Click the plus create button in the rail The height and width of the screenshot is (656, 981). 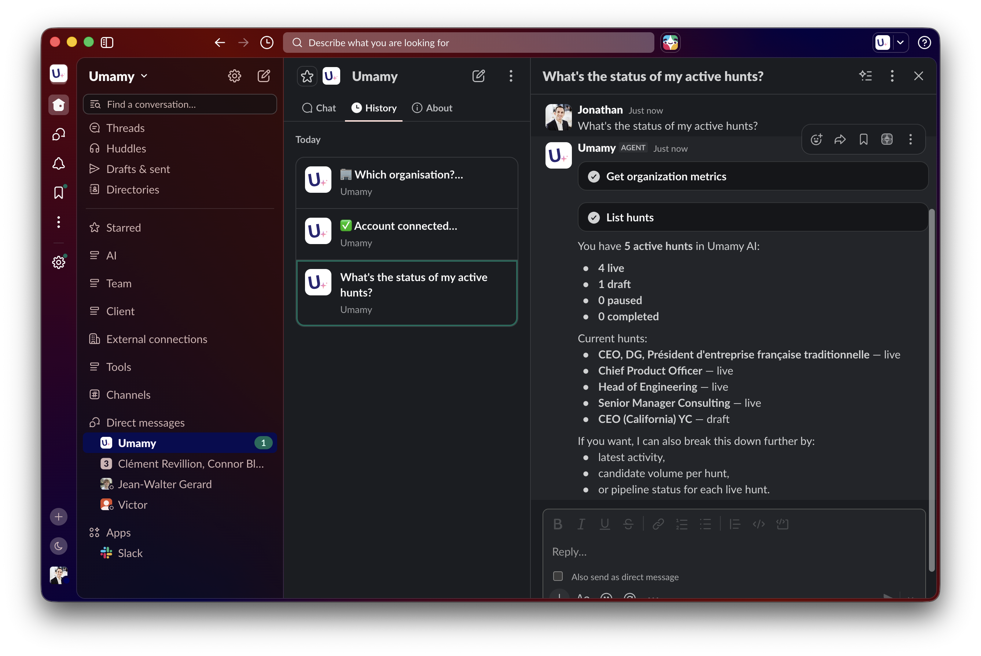click(x=59, y=516)
